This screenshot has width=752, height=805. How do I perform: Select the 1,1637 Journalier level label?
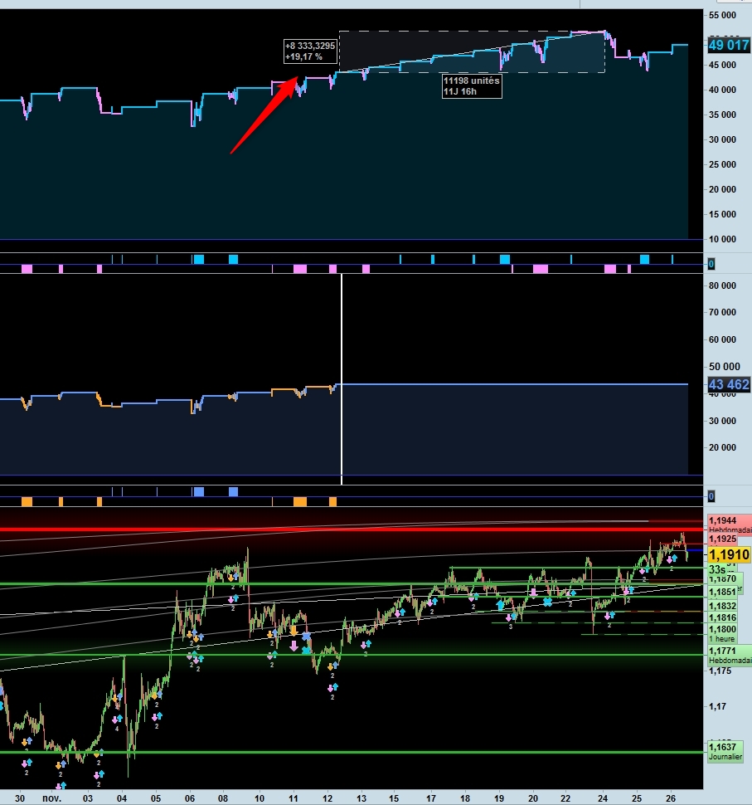(725, 751)
